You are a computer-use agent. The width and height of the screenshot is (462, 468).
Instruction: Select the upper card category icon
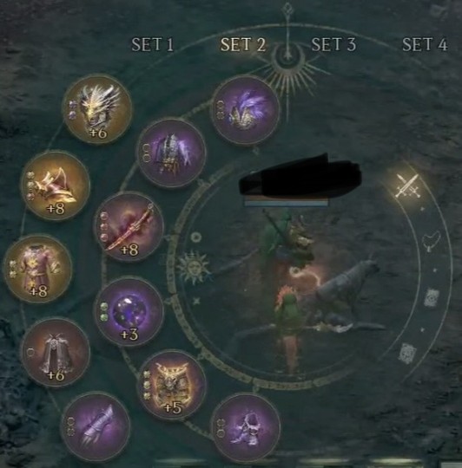click(x=432, y=297)
